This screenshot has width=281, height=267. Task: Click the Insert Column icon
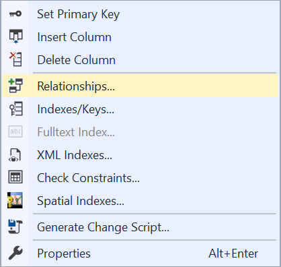point(15,36)
